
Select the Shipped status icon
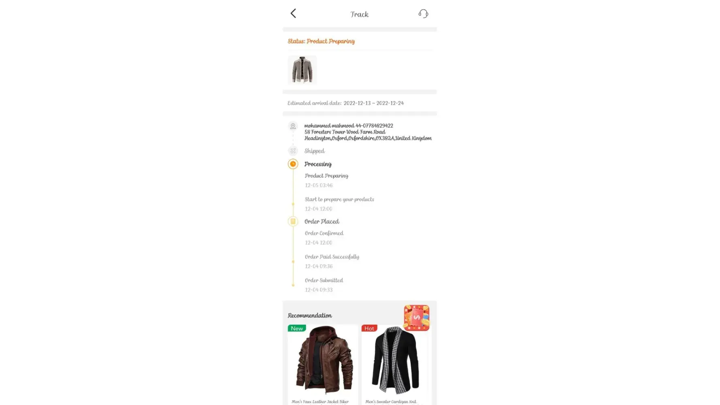[293, 151]
